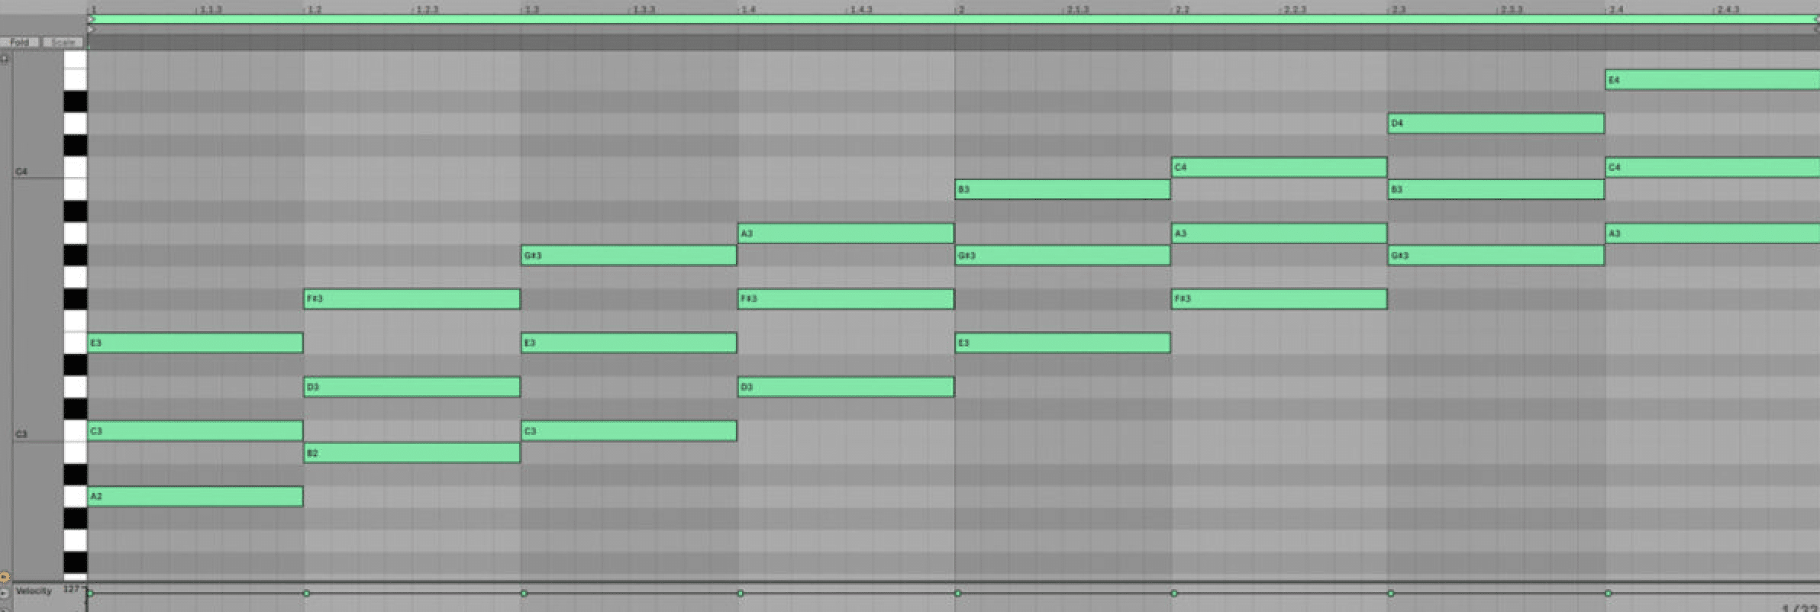The width and height of the screenshot is (1820, 612).
Task: Click the velocity marker at beat 2.4
Action: tap(1608, 593)
